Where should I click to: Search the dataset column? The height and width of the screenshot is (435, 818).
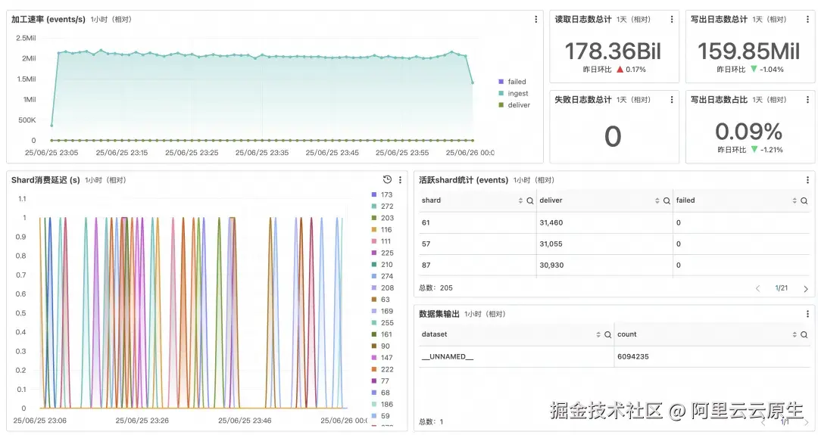pyautogui.click(x=607, y=334)
